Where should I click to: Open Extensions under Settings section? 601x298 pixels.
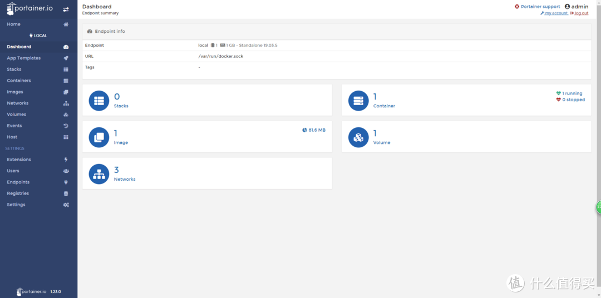[x=19, y=160]
